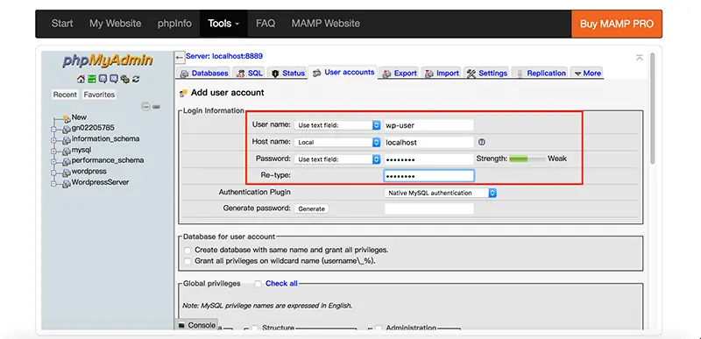701x339 pixels.
Task: Click the Re-type password field
Action: (x=428, y=176)
